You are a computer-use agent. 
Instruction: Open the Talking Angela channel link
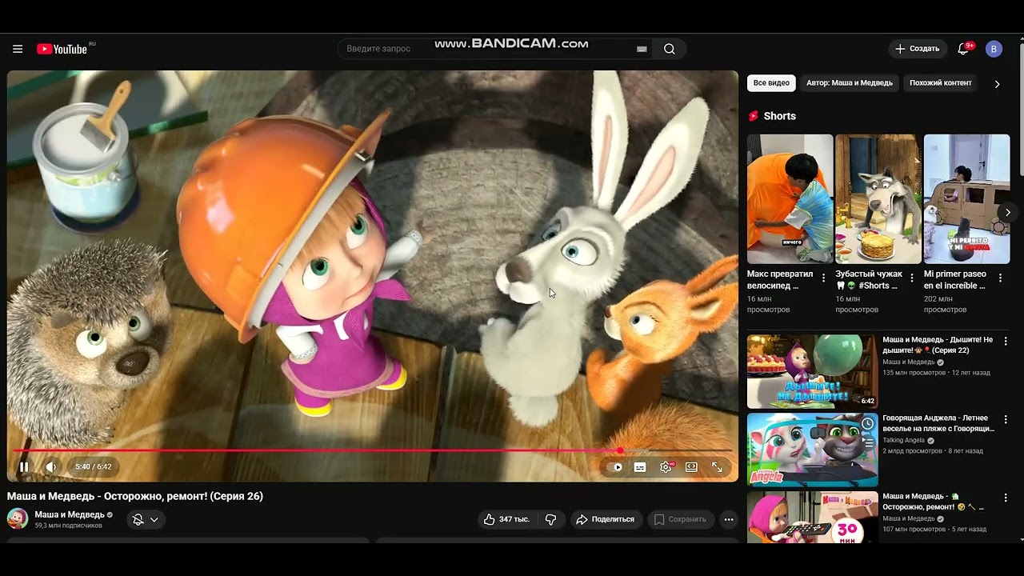[x=903, y=440]
